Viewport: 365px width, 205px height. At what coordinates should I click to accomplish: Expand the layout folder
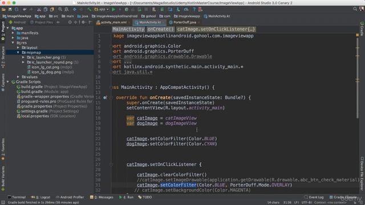tap(18, 48)
